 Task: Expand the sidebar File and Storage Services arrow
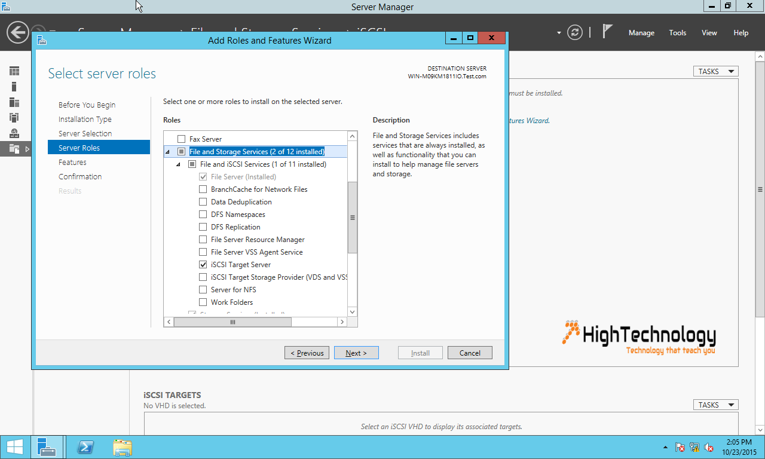tap(27, 149)
